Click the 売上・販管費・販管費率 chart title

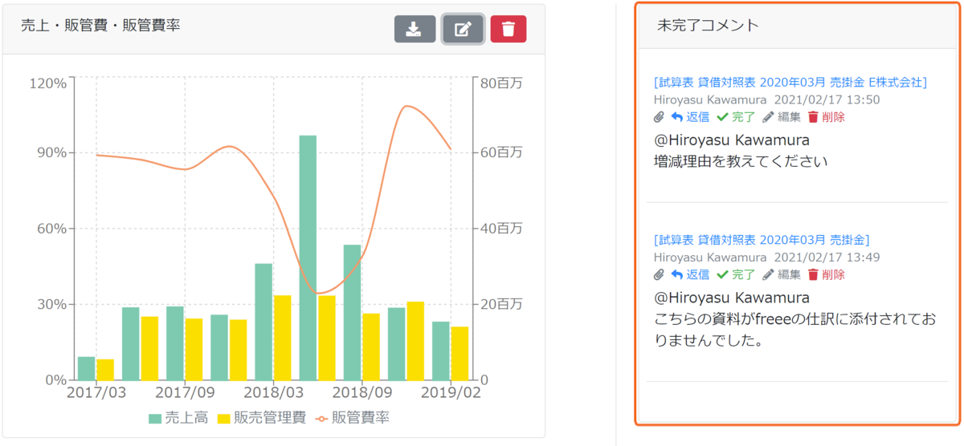[100, 26]
